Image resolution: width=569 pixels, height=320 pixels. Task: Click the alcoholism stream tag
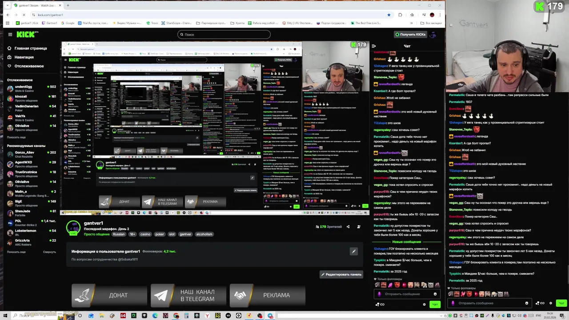pyautogui.click(x=204, y=234)
